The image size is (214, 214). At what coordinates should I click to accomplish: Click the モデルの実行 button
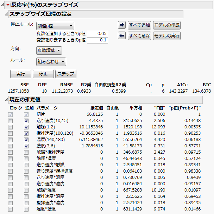167,36
